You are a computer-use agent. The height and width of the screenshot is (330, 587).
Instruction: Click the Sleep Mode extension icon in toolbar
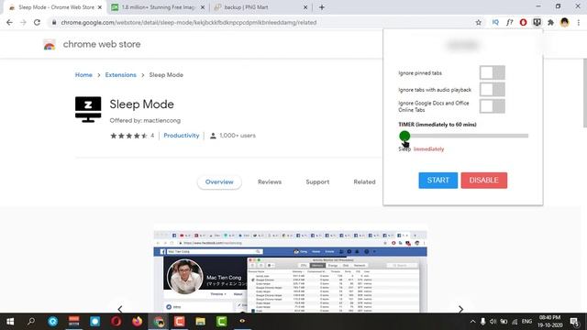[537, 22]
